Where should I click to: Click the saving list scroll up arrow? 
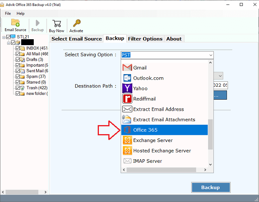point(210,62)
